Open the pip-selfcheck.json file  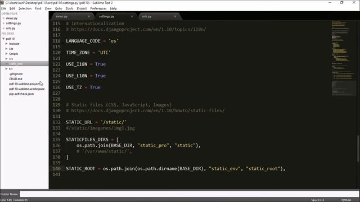click(21, 94)
